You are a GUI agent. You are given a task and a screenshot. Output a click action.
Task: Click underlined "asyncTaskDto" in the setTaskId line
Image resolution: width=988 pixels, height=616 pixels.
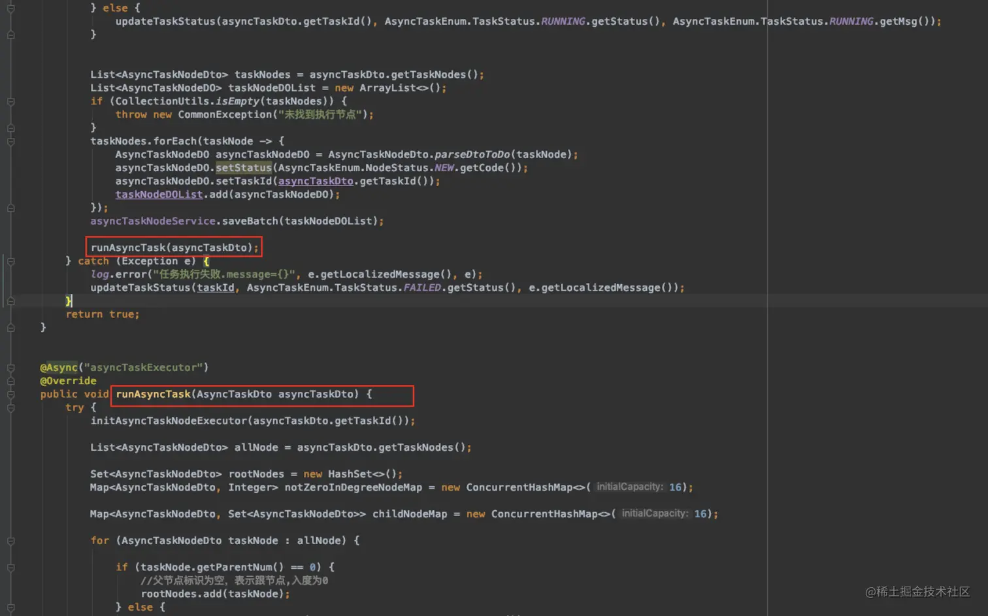(x=316, y=181)
